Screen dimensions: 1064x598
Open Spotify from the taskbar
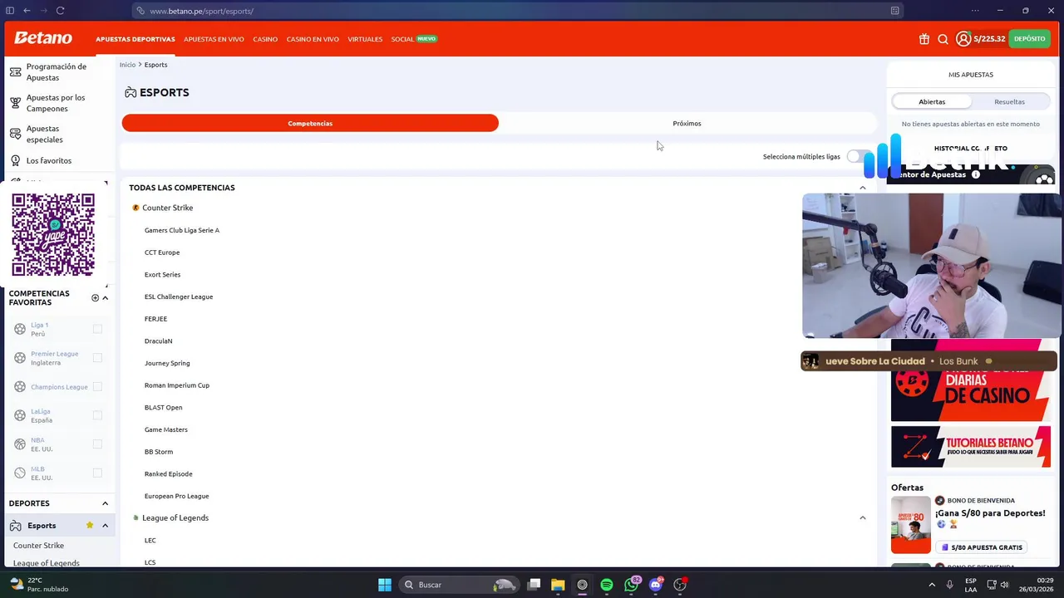(x=607, y=585)
